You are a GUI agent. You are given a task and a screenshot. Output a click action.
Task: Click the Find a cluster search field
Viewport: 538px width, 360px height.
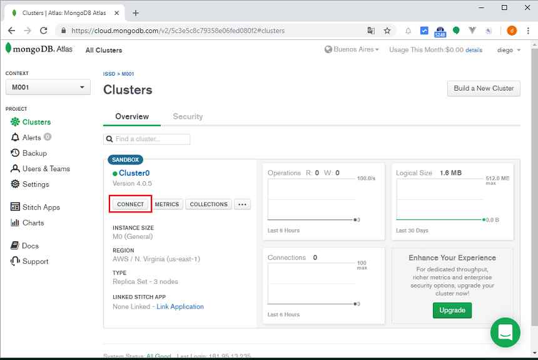146,139
